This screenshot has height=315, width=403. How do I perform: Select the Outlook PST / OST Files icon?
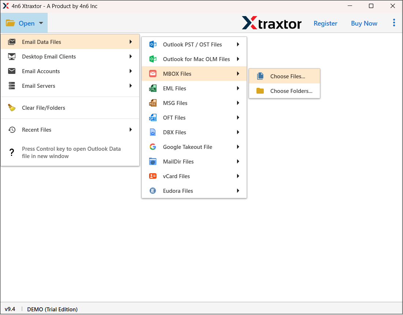tap(153, 44)
